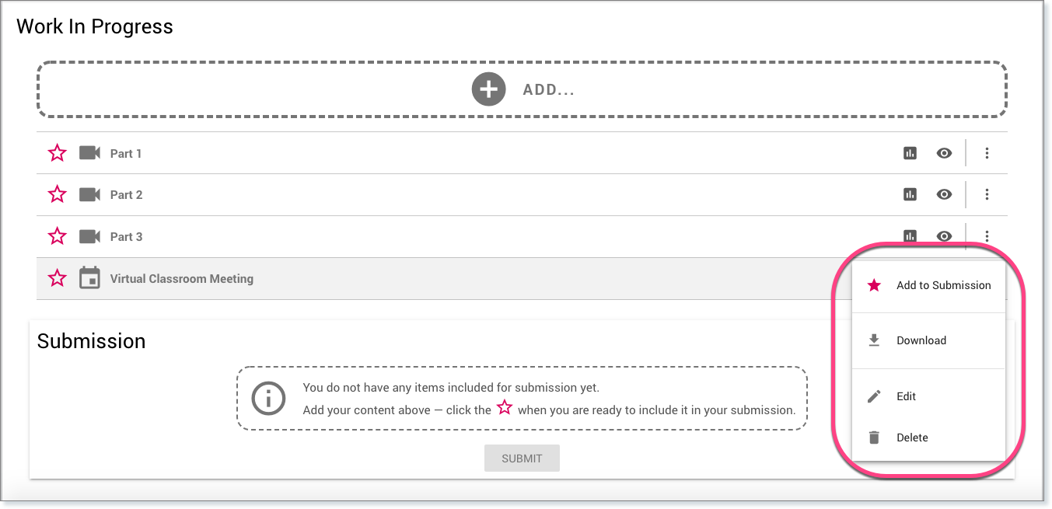The image size is (1052, 509).
Task: Click the calendar icon for Virtual Classroom Meeting
Action: [90, 278]
